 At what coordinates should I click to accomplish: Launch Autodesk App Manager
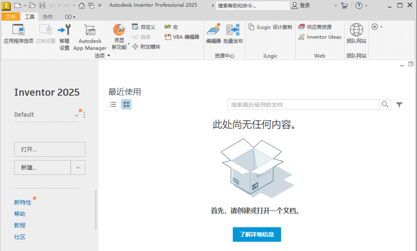90,37
